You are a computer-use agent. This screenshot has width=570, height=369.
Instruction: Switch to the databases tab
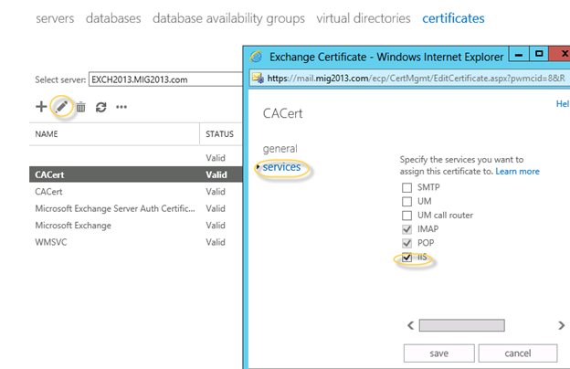pos(113,18)
